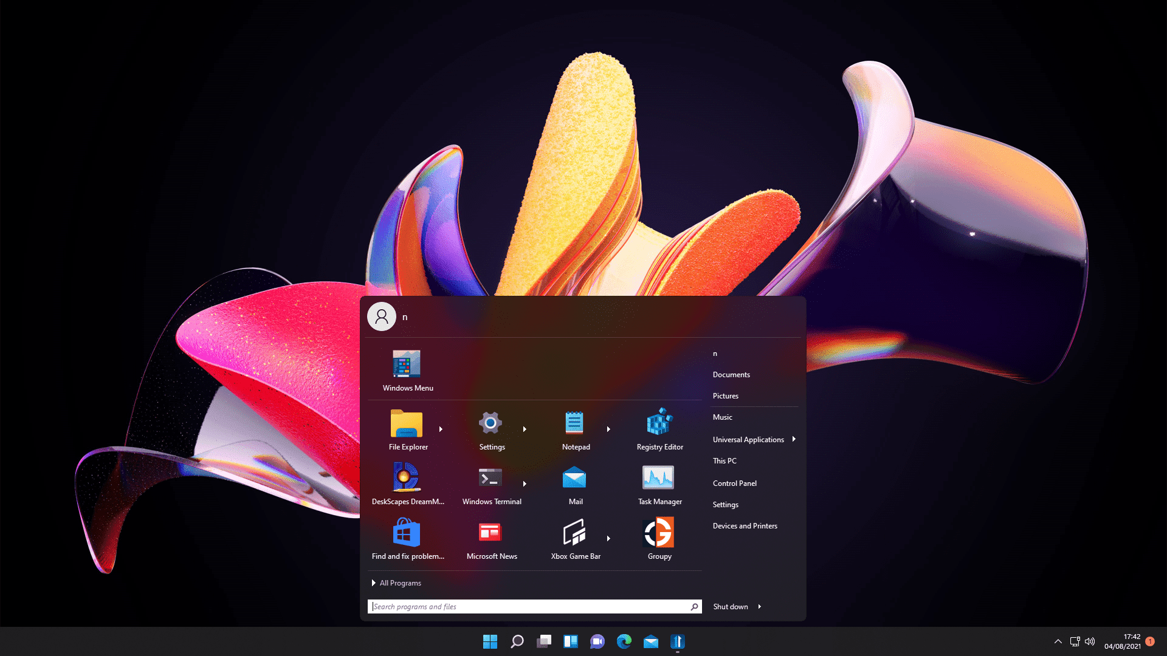The width and height of the screenshot is (1167, 656).
Task: Select Documents in the Start menu sidebar
Action: (x=731, y=374)
